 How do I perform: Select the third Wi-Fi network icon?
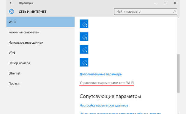84,49
